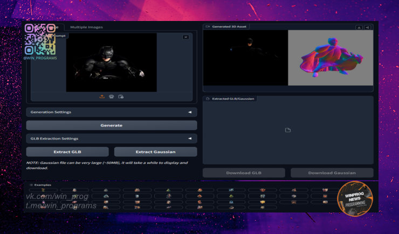Download the generated 3D asset video
The height and width of the screenshot is (234, 399).
point(359,27)
